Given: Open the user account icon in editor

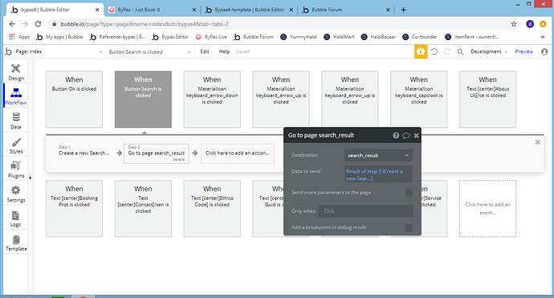Looking at the screenshot, I should coord(544,51).
